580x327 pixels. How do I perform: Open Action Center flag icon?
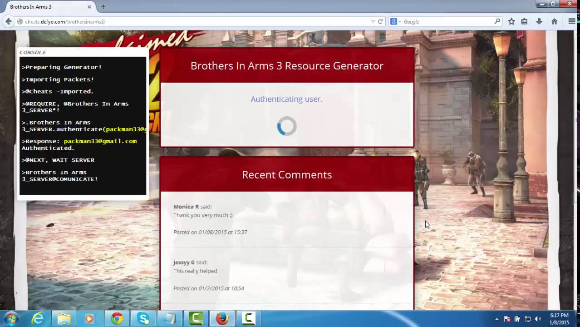click(x=507, y=319)
